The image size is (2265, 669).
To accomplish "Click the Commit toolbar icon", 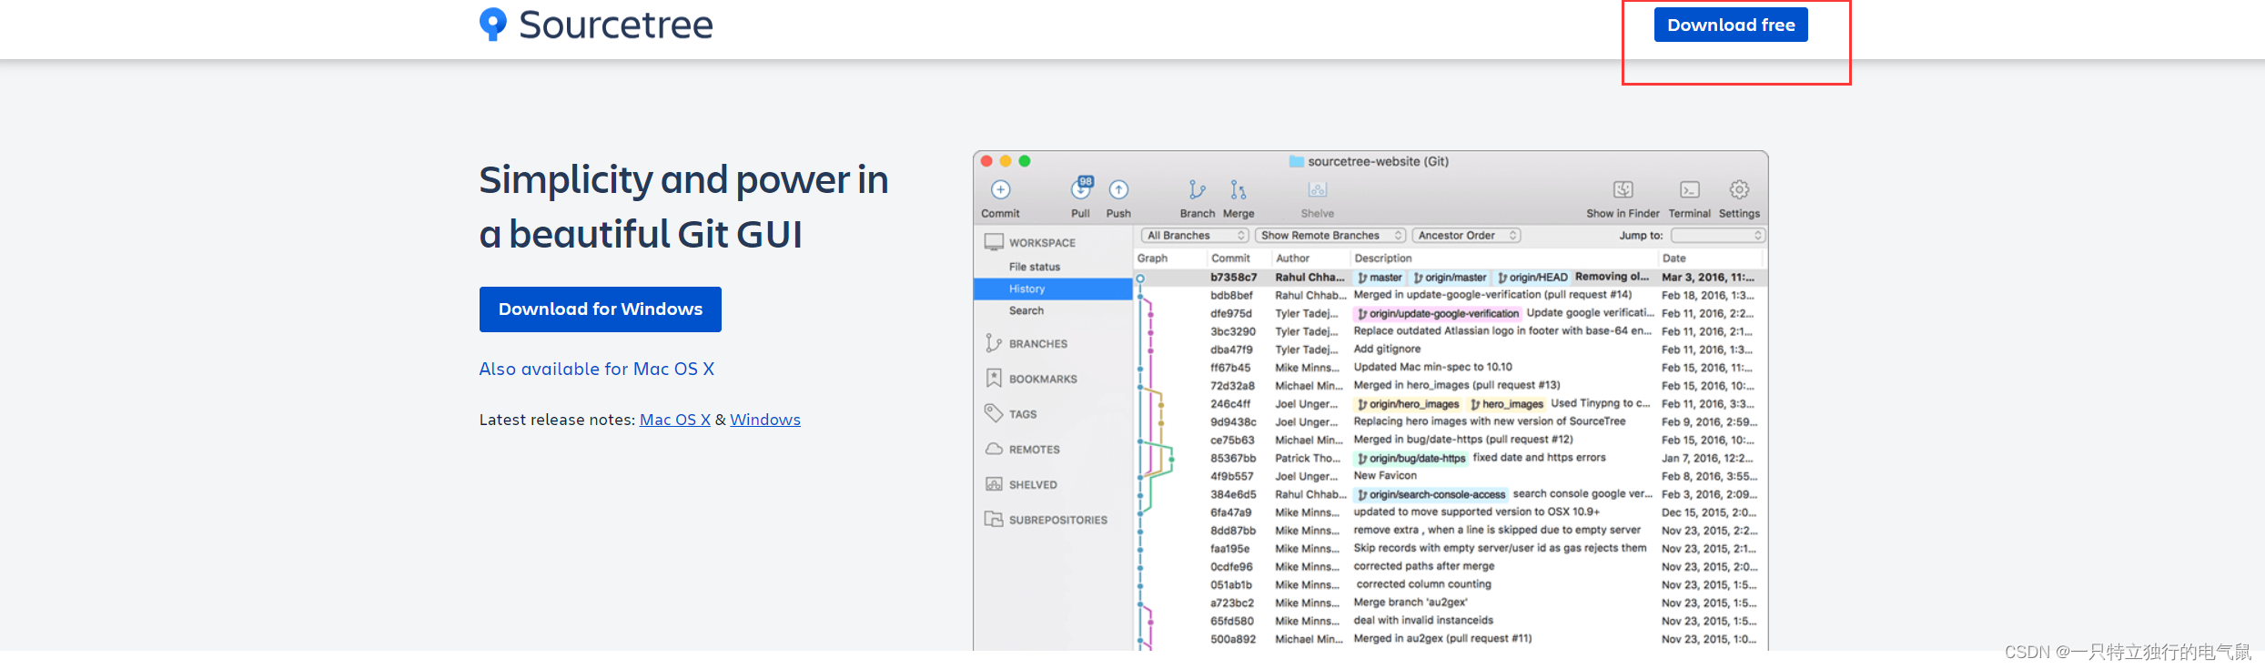I will click(1000, 189).
